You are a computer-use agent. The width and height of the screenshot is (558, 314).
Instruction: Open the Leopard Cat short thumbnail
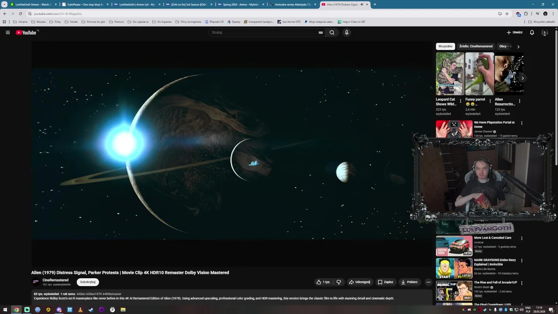coord(450,74)
